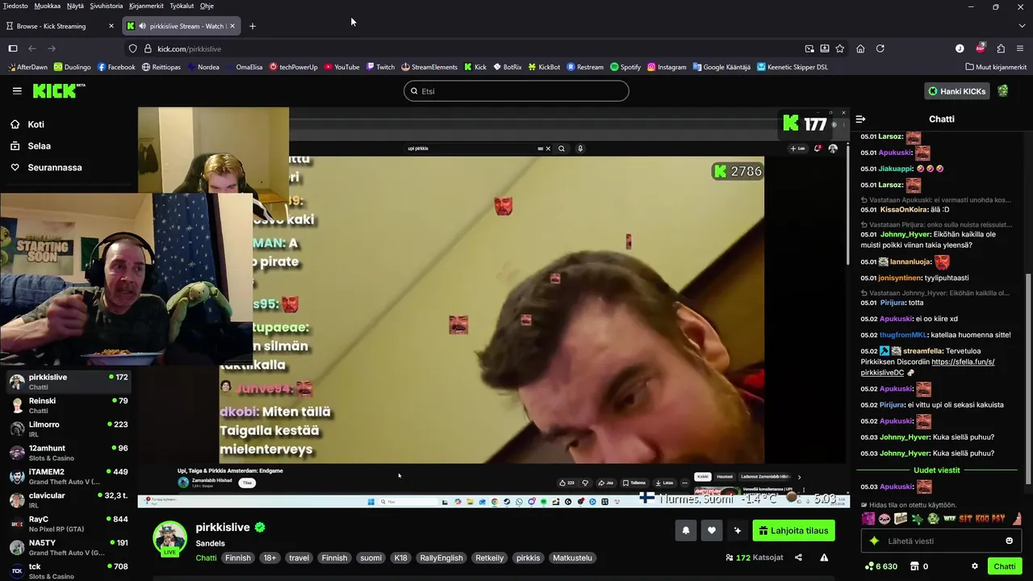Open the Kirjanmerkit menu
The width and height of the screenshot is (1033, 581).
(x=146, y=6)
